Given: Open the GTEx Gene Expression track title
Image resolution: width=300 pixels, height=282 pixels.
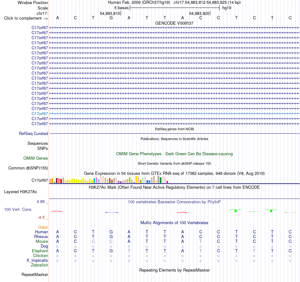Looking at the screenshot, I should pos(174,173).
